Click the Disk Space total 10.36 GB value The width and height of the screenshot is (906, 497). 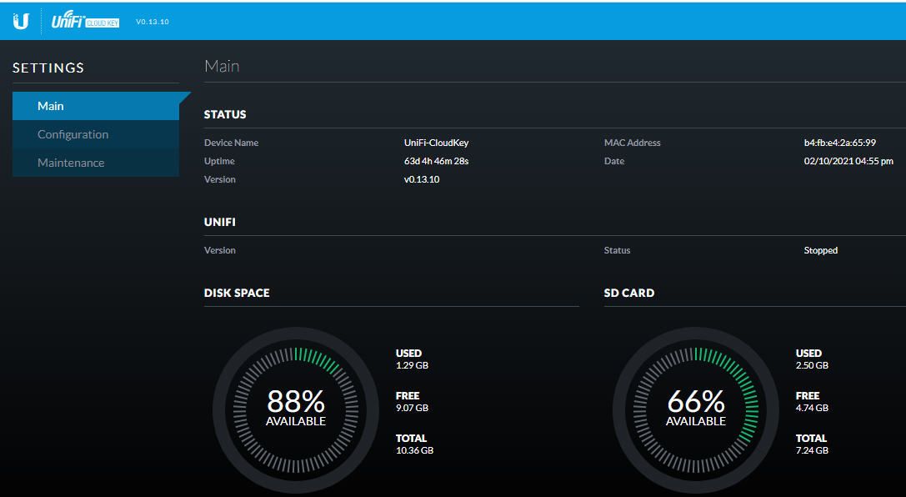coord(414,450)
